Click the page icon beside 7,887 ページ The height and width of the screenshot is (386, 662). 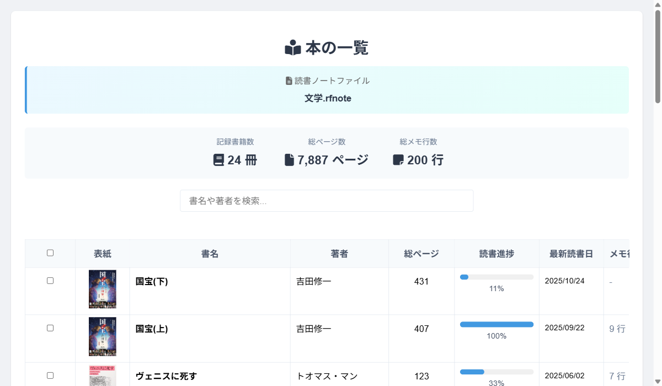pyautogui.click(x=289, y=160)
